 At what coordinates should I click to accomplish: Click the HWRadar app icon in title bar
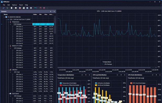[2, 2]
